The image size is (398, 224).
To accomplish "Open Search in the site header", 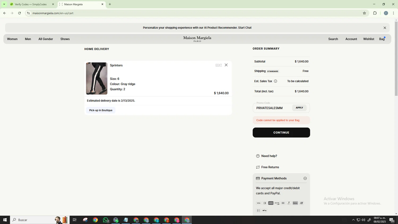I will click(x=333, y=39).
